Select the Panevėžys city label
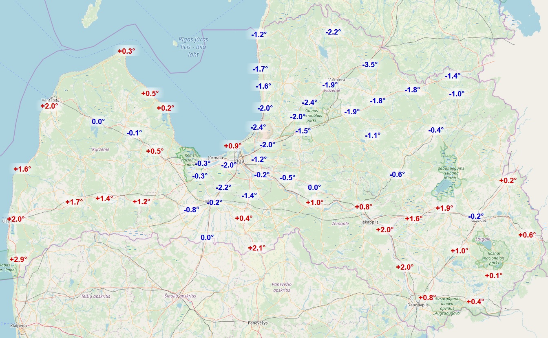The height and width of the screenshot is (338, 548). click(x=258, y=323)
